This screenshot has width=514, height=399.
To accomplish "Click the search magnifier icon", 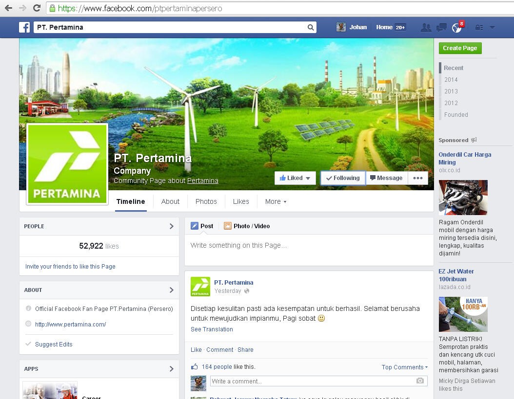I will (311, 27).
